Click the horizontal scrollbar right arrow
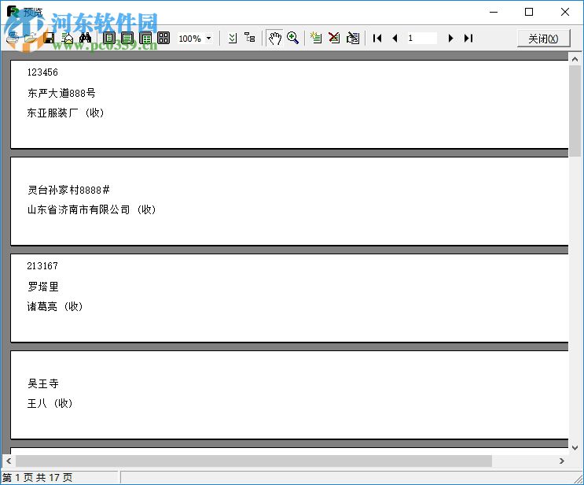 562,461
